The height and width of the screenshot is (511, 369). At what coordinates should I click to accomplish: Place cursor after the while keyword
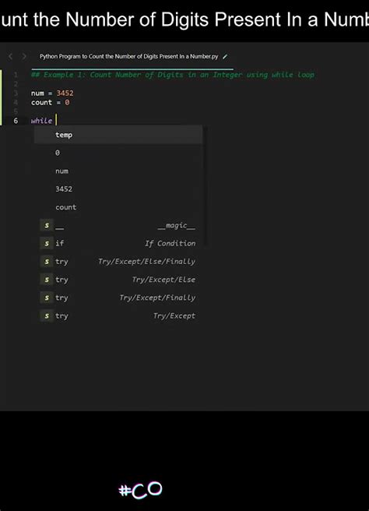(x=56, y=120)
